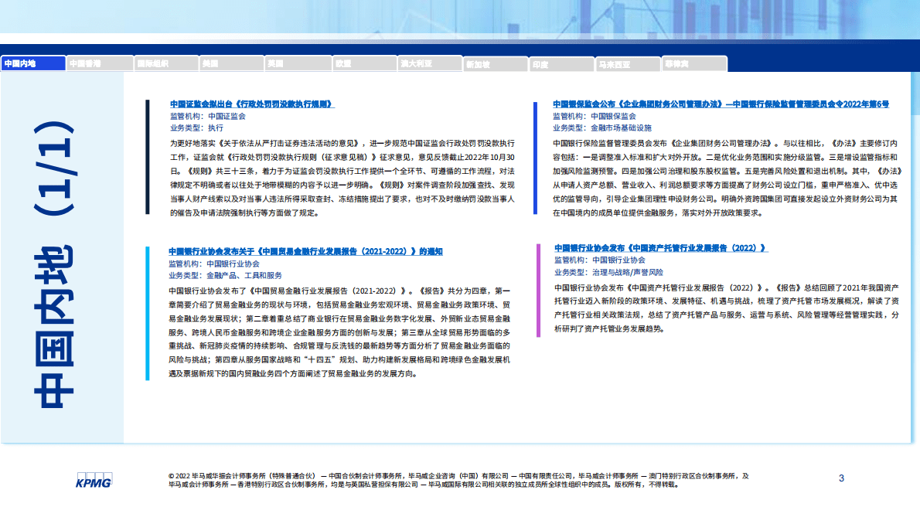Click the vertical 中国内地 (1/1) title
Image resolution: width=920 pixels, height=517 pixels.
point(54,263)
